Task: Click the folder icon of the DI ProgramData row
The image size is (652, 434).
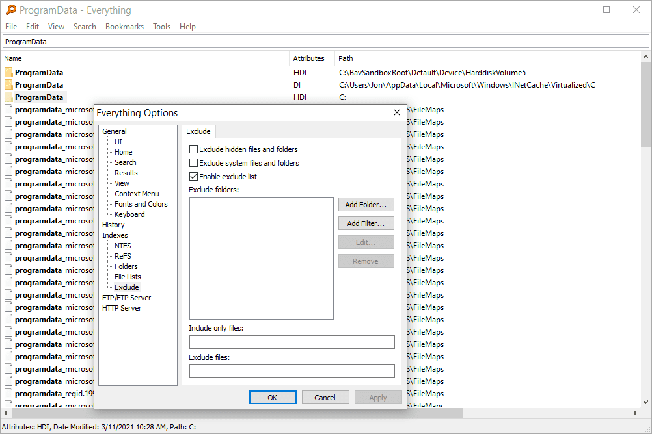Action: 8,85
